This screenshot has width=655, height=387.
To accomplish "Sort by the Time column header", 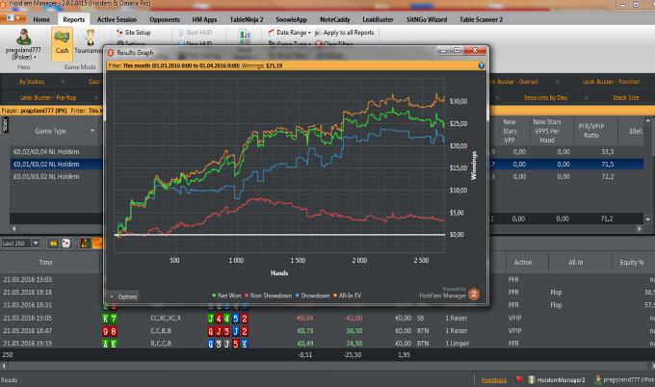I will tap(46, 262).
